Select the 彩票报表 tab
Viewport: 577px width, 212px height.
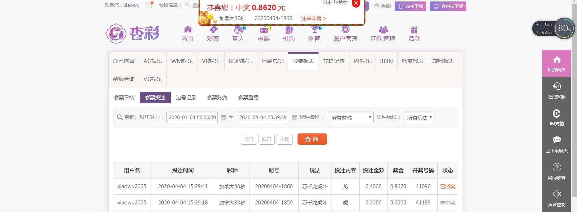pos(303,61)
